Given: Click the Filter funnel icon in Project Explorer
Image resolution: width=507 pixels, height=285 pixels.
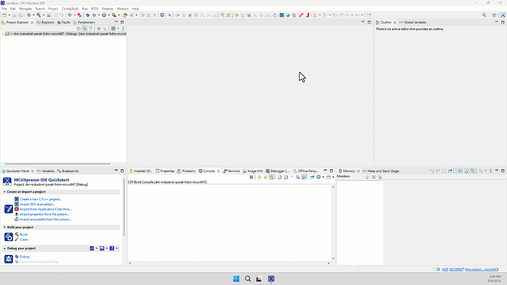Looking at the screenshot, I should tap(91, 28).
